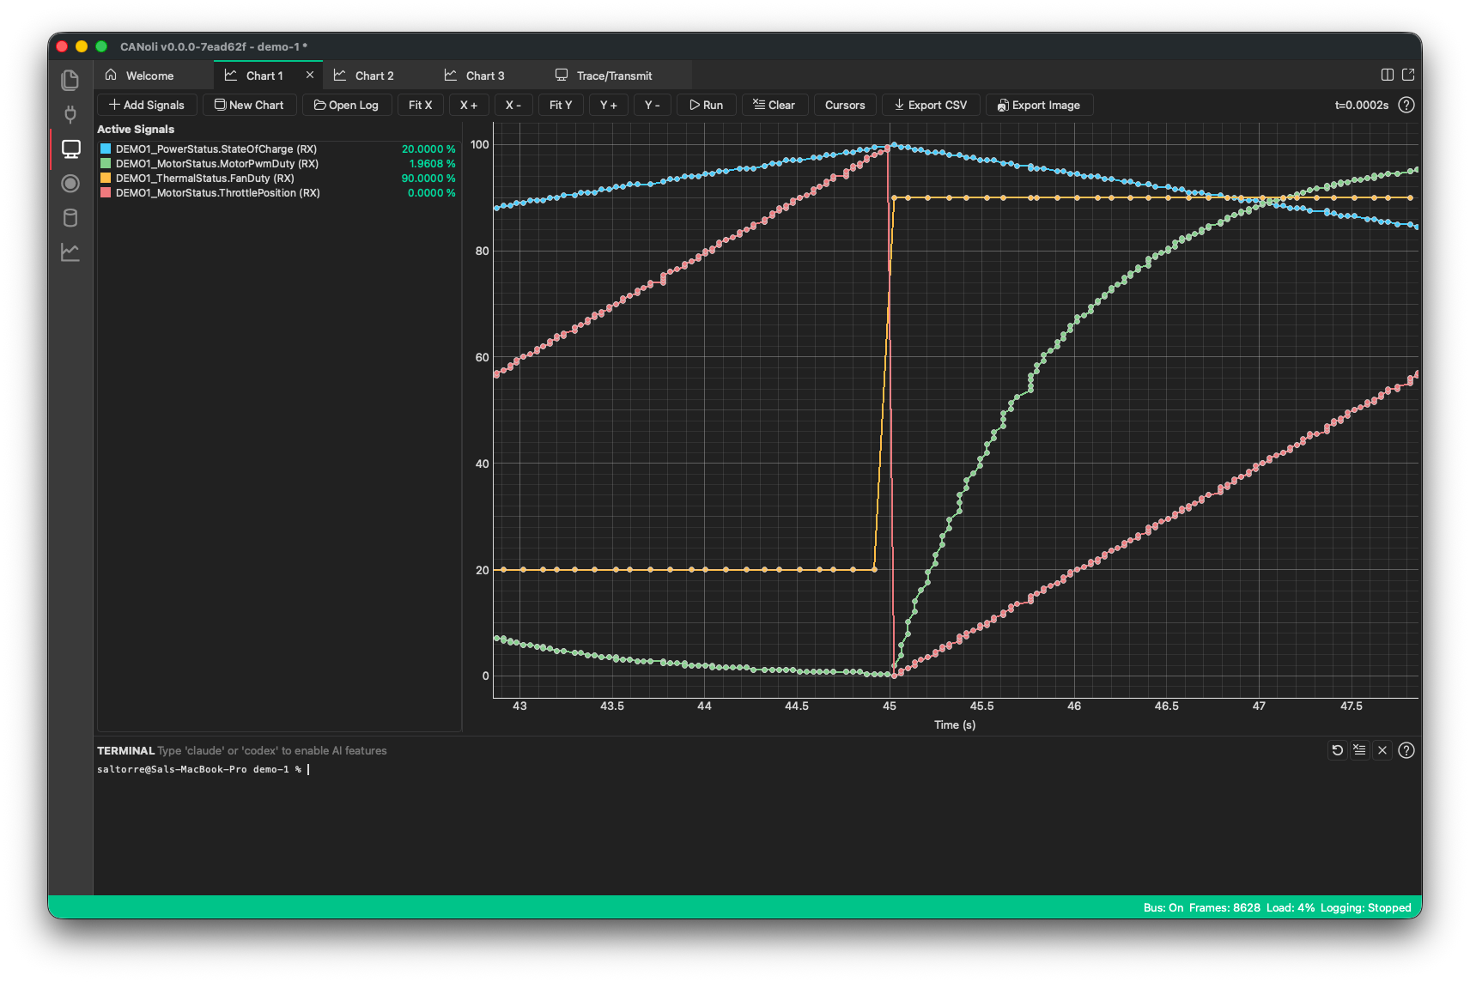Switch to the Welcome tab
The image size is (1470, 982).
pos(151,76)
